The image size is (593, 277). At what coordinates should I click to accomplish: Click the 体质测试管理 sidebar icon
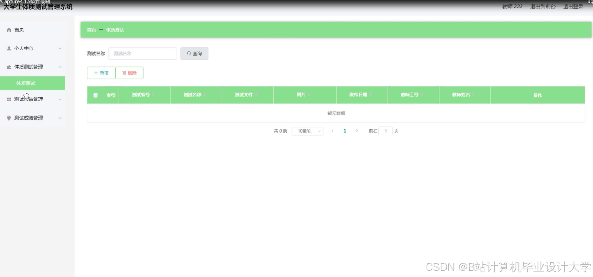(9, 67)
